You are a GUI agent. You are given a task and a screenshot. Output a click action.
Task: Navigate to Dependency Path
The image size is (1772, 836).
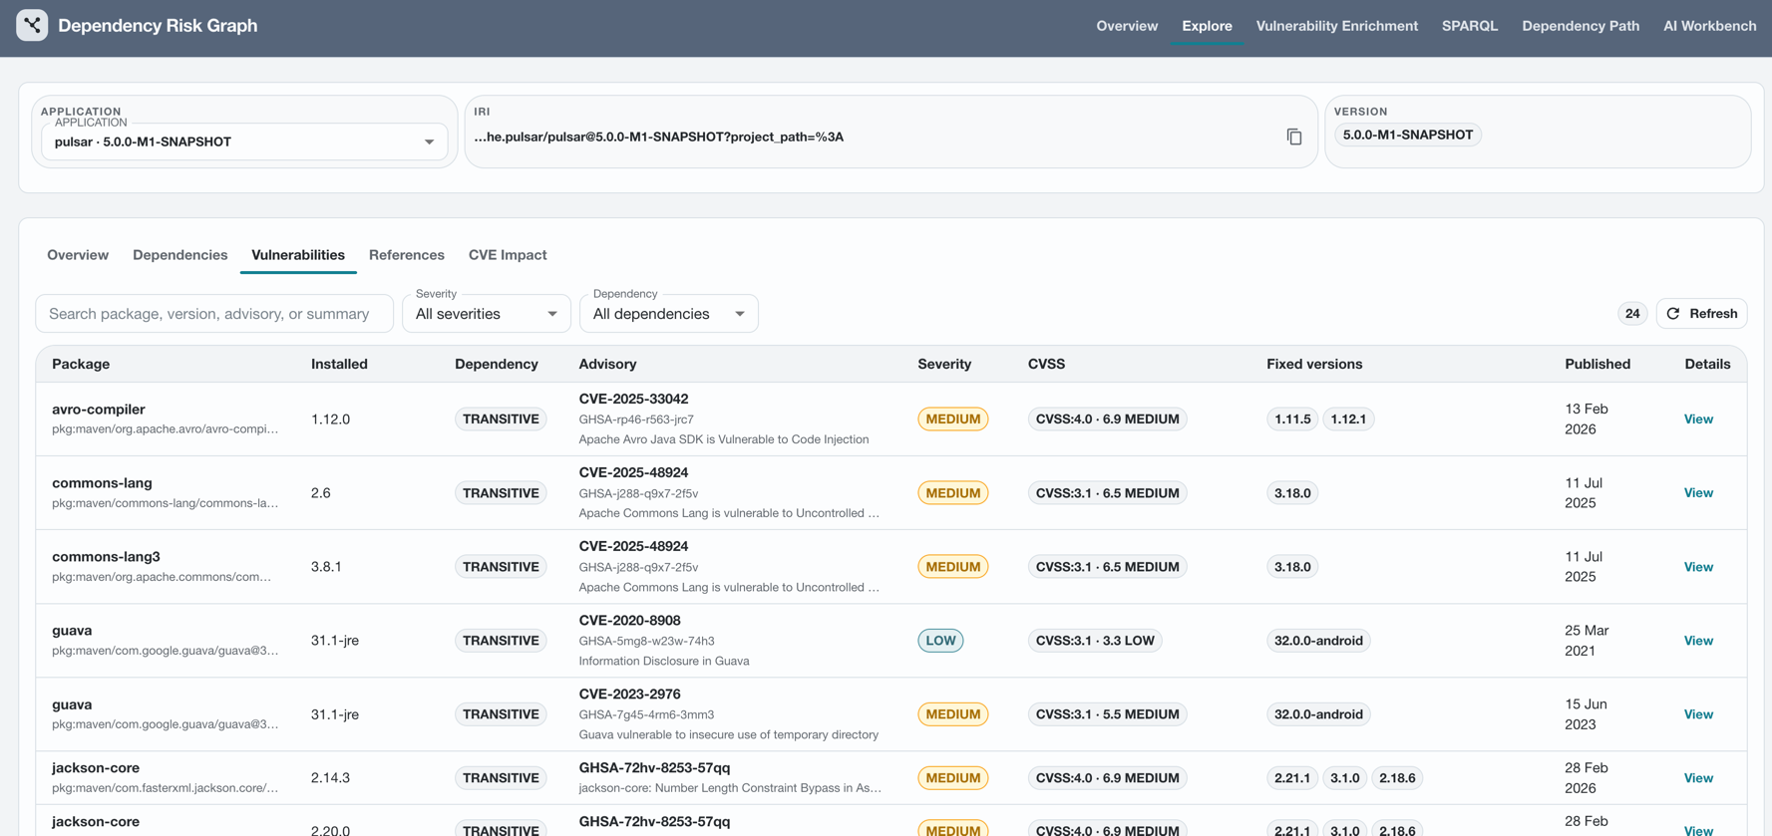pos(1581,26)
